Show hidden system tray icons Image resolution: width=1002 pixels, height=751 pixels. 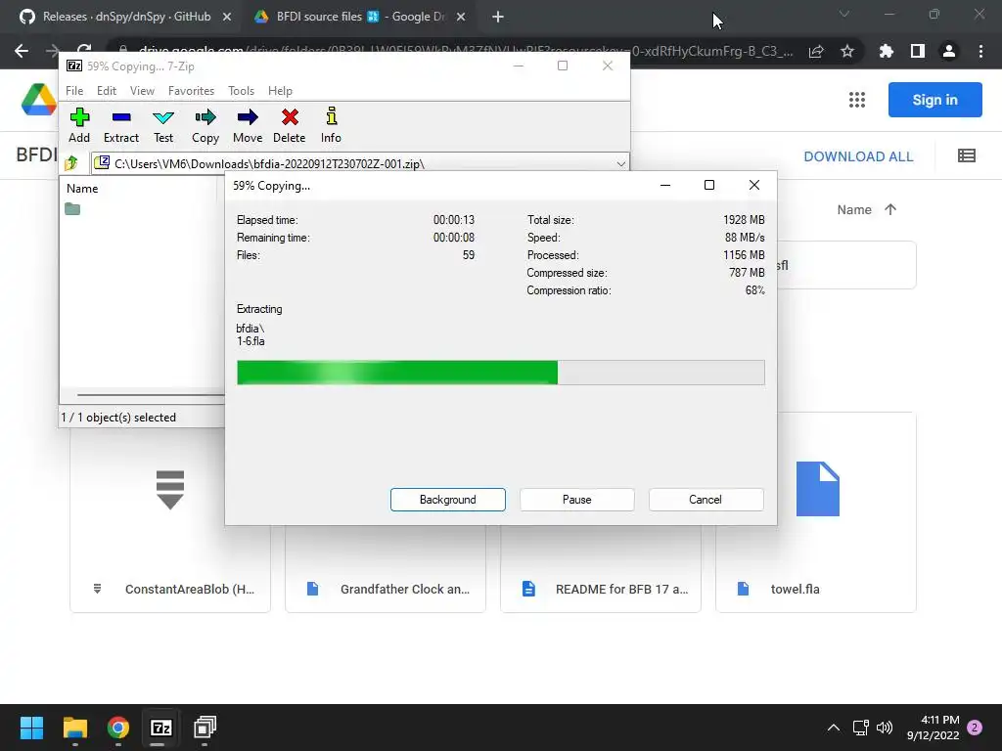(834, 728)
